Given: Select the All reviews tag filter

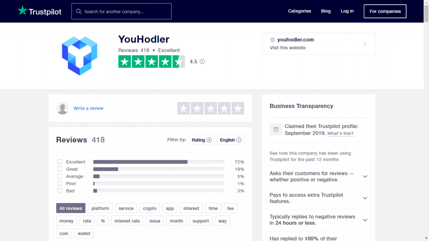Looking at the screenshot, I should [x=70, y=208].
